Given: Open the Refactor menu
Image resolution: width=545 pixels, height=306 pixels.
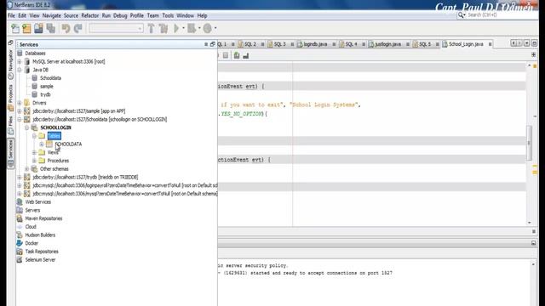Looking at the screenshot, I should click(x=90, y=15).
